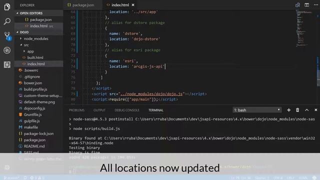
Task: Click the open changes icon in editor toolbar
Action: click(297, 5)
